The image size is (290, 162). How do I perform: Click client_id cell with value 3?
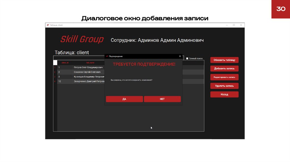(65, 77)
